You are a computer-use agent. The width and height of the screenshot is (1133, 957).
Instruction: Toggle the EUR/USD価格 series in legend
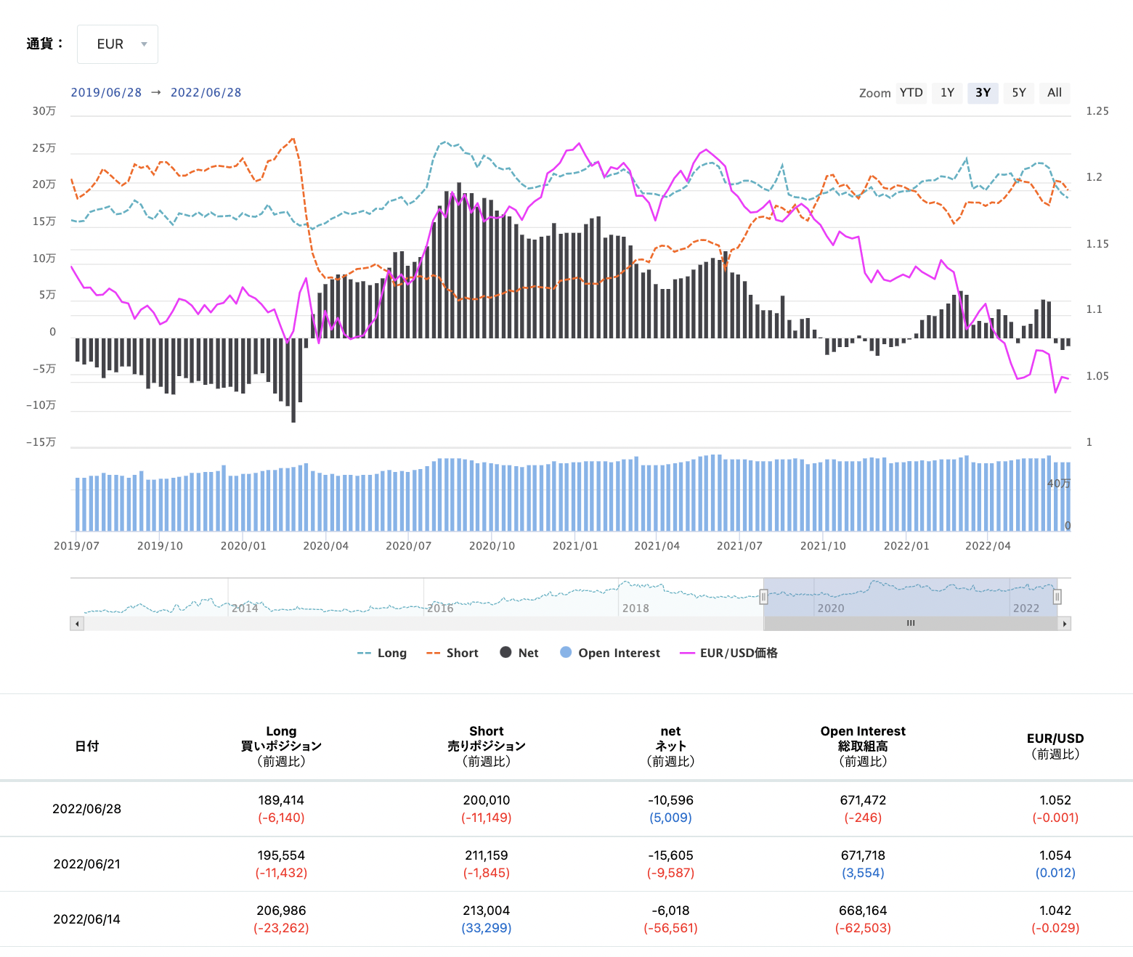click(x=728, y=653)
